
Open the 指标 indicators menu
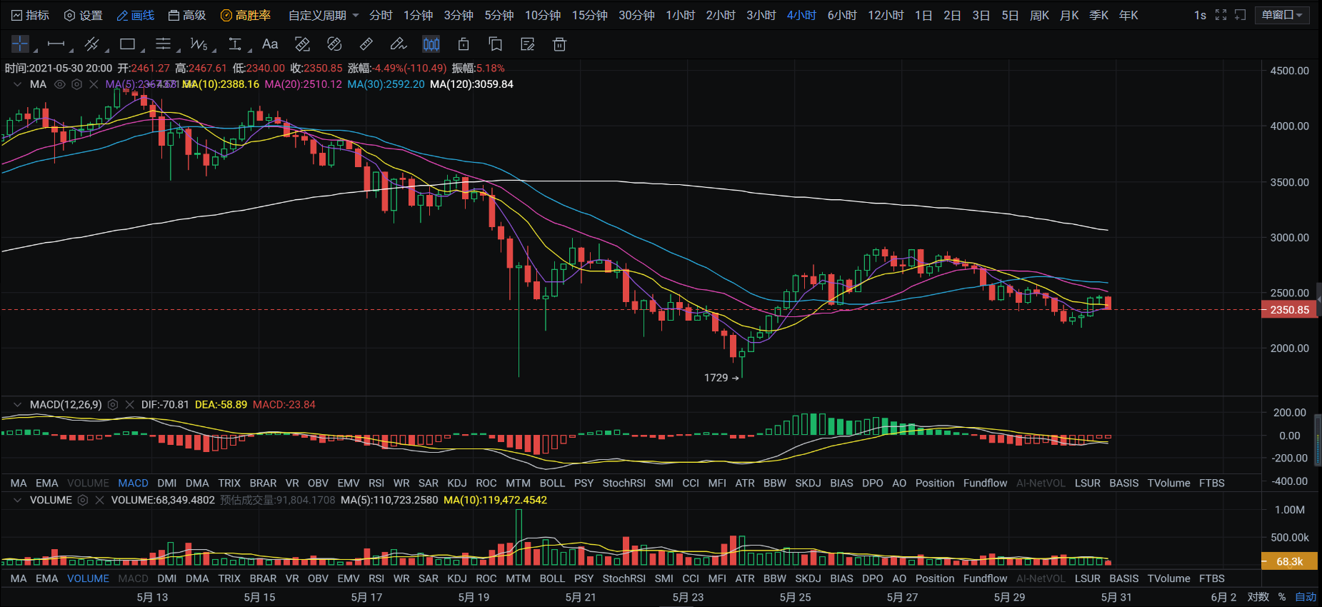coord(31,15)
